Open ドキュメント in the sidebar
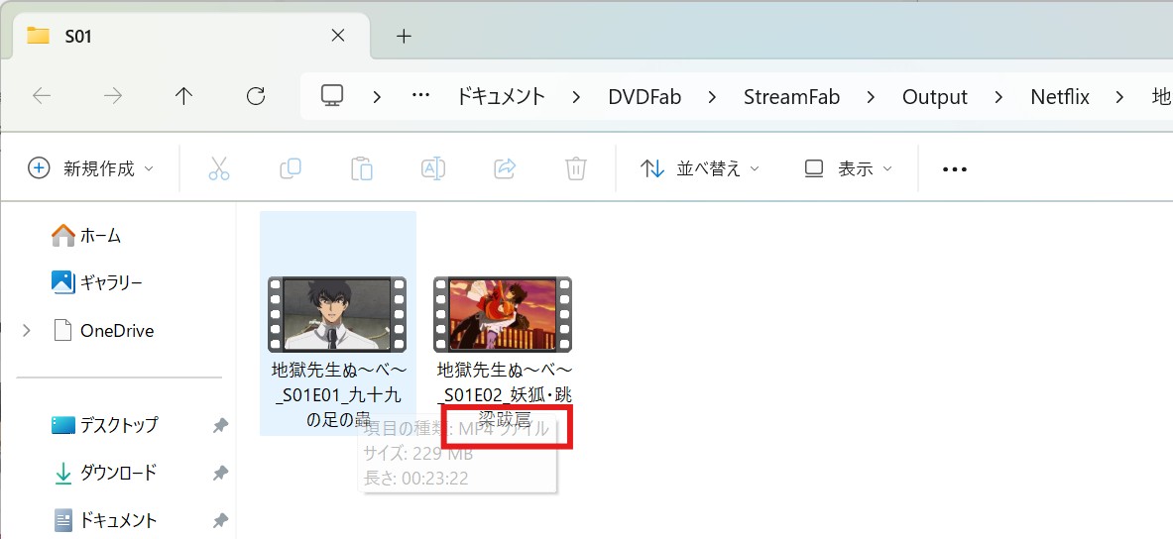This screenshot has width=1173, height=539. click(105, 520)
